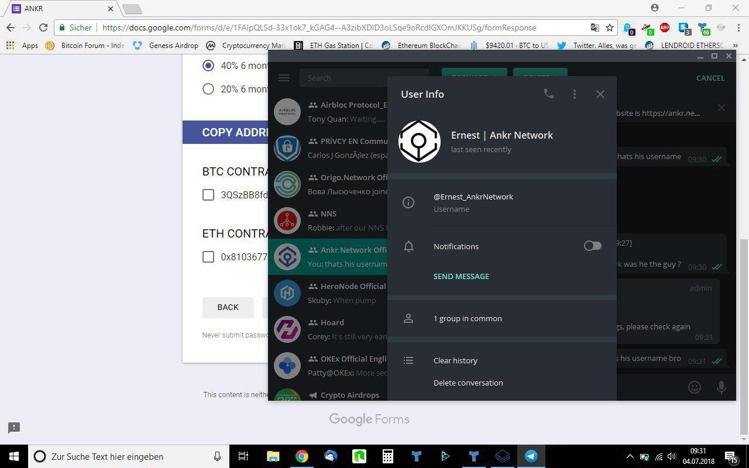The image size is (749, 468).
Task: Open the Windows Start menu
Action: click(x=14, y=456)
